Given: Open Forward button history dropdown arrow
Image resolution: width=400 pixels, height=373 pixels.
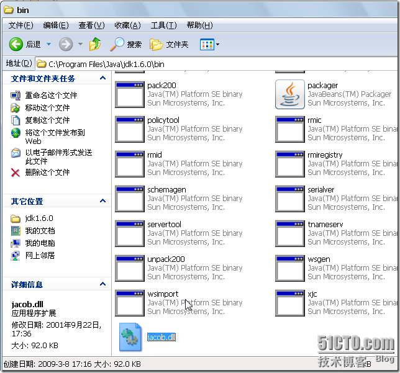Looking at the screenshot, I should 80,44.
